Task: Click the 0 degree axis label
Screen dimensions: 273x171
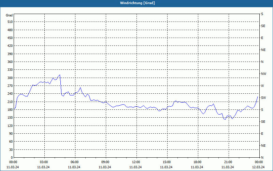Action: point(12,158)
